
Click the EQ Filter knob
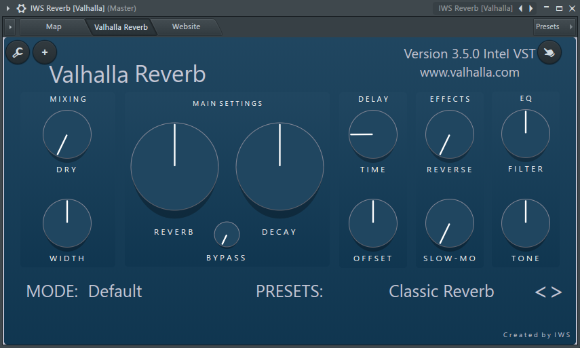pyautogui.click(x=526, y=134)
